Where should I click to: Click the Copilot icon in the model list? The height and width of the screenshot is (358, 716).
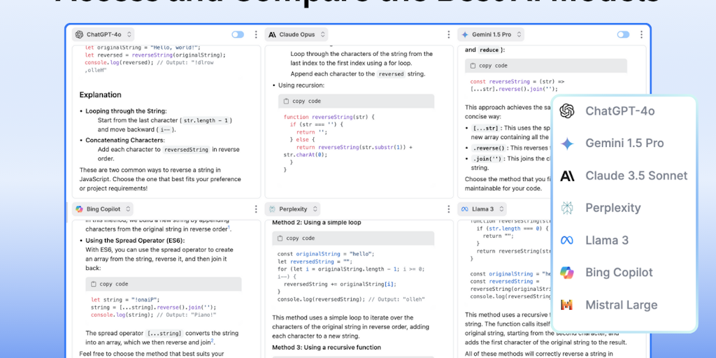pyautogui.click(x=567, y=273)
